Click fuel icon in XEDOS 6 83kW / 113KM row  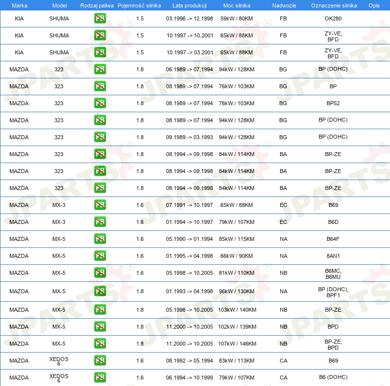(100, 361)
